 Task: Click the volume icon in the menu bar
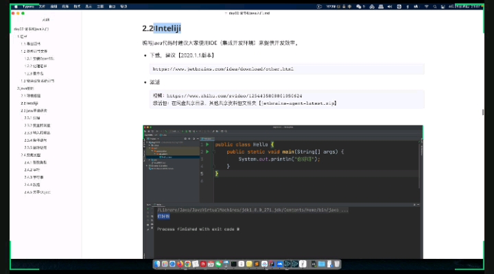[x=390, y=7]
